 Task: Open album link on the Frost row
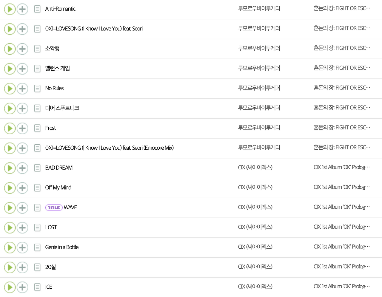point(342,128)
